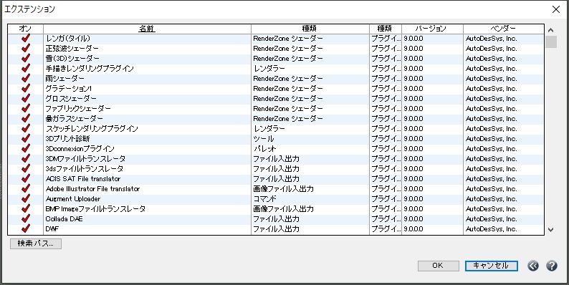The image size is (569, 285).
Task: Click scrollbar up arrow
Action: pyautogui.click(x=550, y=30)
